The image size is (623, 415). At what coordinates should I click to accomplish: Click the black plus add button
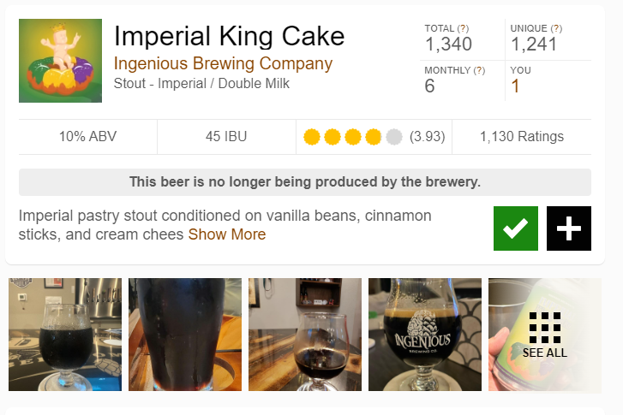[568, 228]
